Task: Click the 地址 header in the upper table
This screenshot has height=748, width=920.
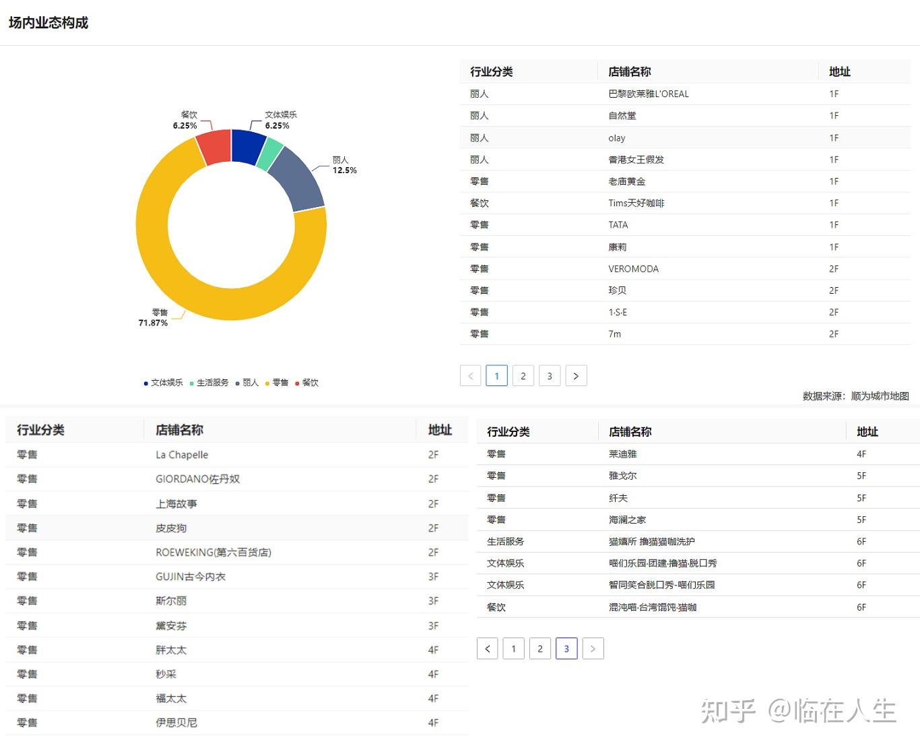Action: (839, 71)
